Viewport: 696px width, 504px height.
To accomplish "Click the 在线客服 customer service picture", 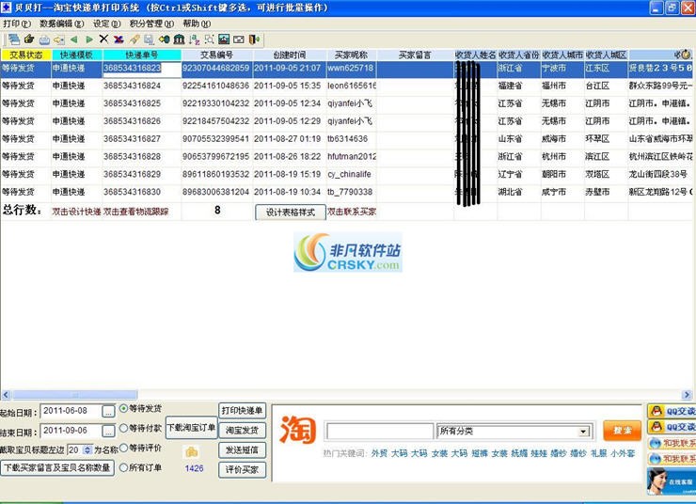I will [x=672, y=480].
